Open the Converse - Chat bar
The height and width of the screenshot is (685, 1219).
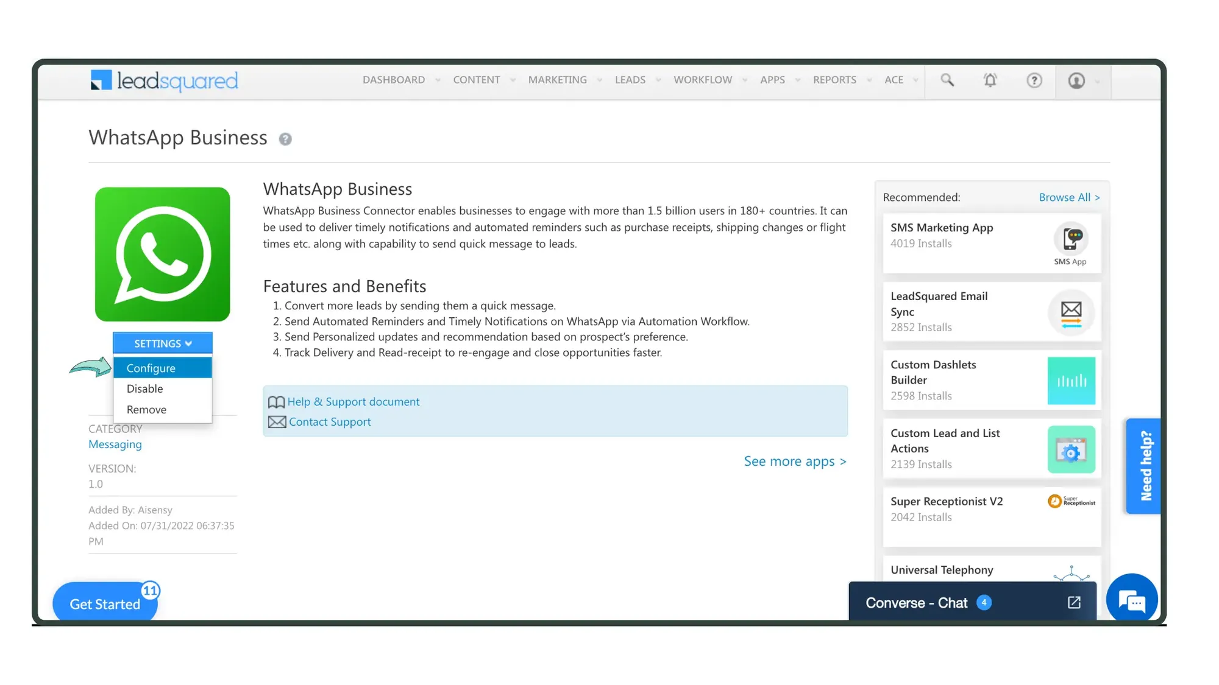(x=972, y=602)
